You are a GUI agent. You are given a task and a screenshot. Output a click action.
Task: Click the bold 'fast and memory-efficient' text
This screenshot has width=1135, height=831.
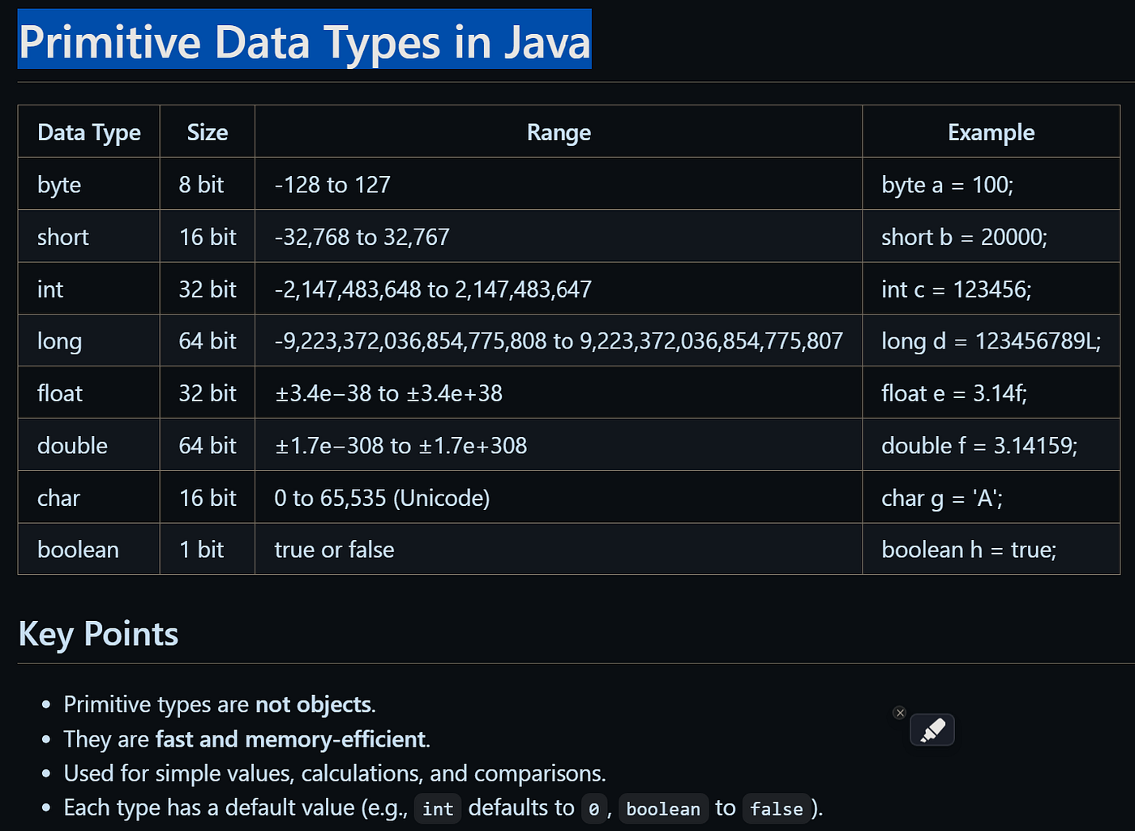click(x=290, y=739)
